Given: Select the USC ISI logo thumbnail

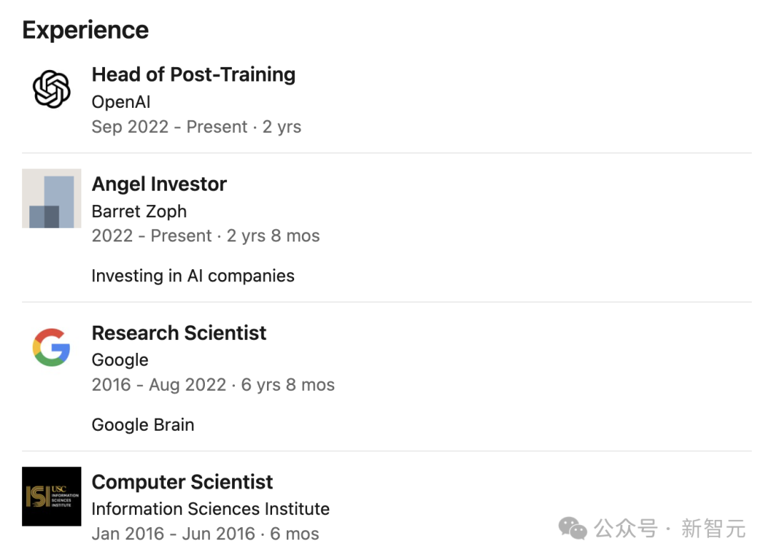Looking at the screenshot, I should (51, 496).
